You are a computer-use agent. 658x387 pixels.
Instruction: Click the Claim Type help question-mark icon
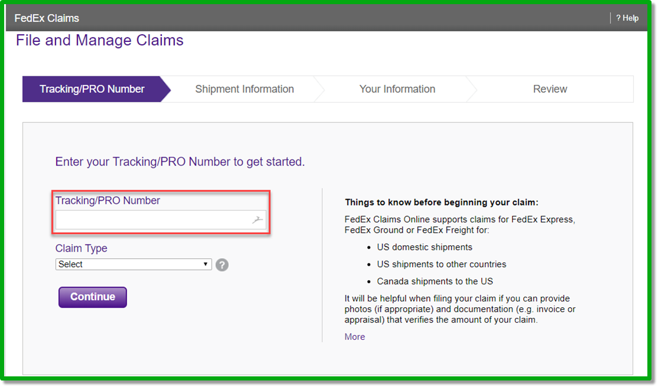(222, 265)
